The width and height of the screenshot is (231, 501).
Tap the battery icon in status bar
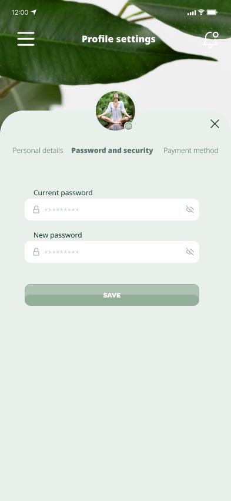click(x=212, y=12)
